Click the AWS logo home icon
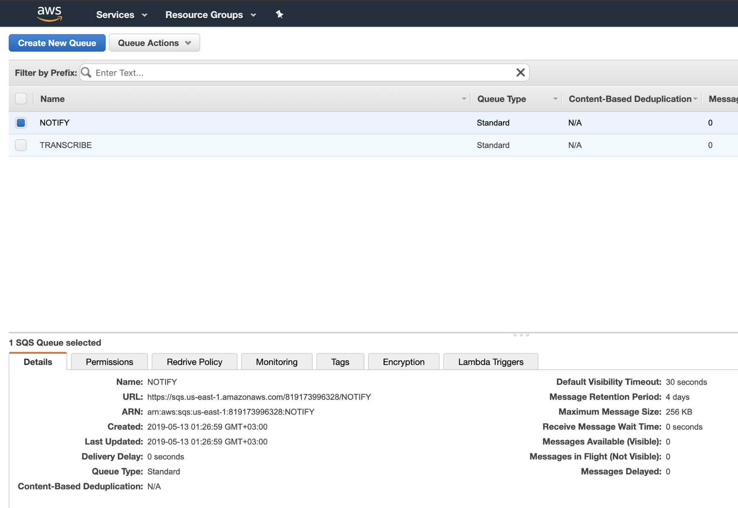Viewport: 738px width, 508px height. (x=49, y=14)
